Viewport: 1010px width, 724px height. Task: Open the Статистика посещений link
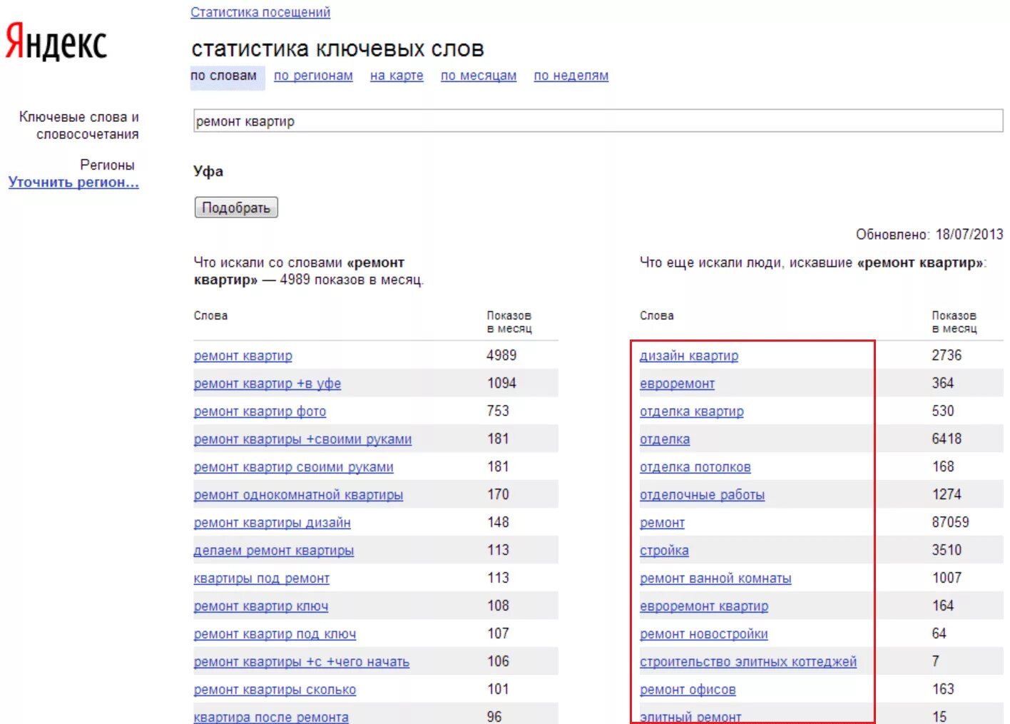coord(260,12)
